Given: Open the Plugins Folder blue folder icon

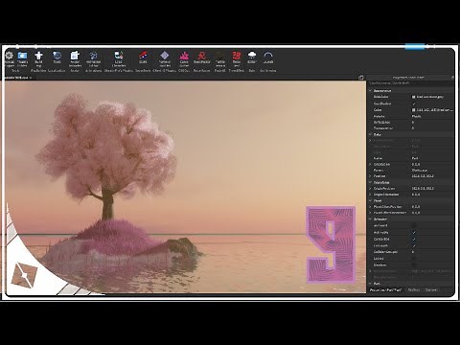Looking at the screenshot, I should (x=22, y=56).
